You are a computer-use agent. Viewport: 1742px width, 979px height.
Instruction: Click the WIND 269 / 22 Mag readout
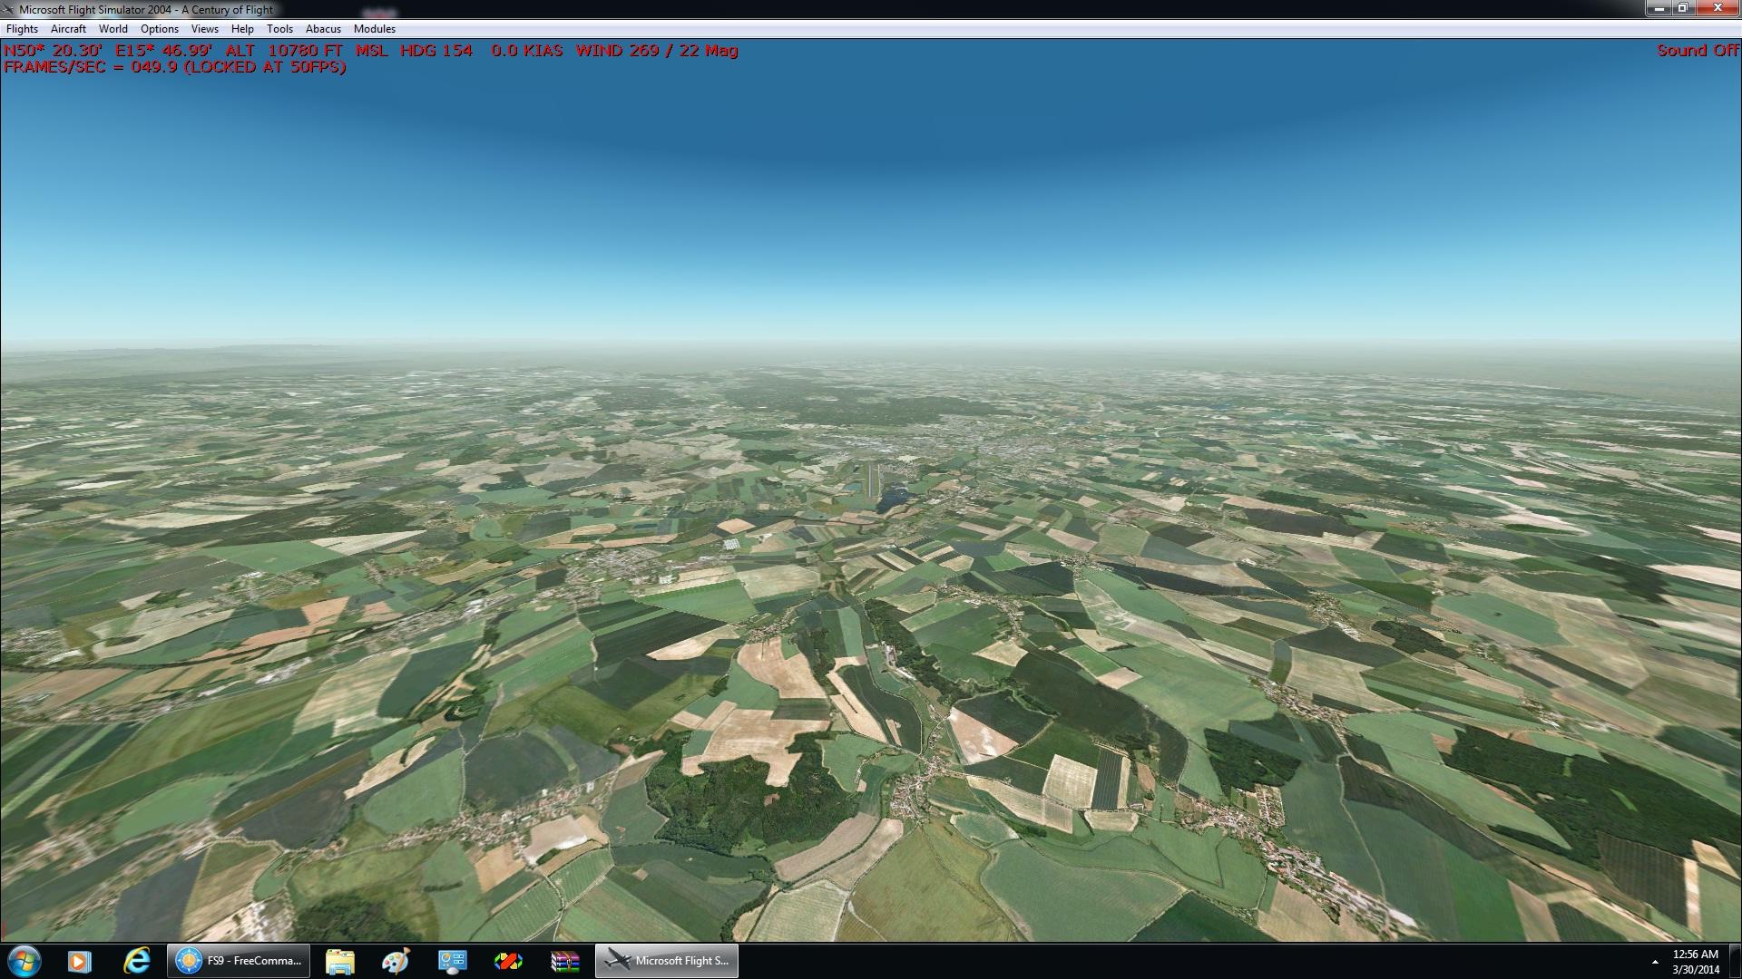(x=657, y=51)
